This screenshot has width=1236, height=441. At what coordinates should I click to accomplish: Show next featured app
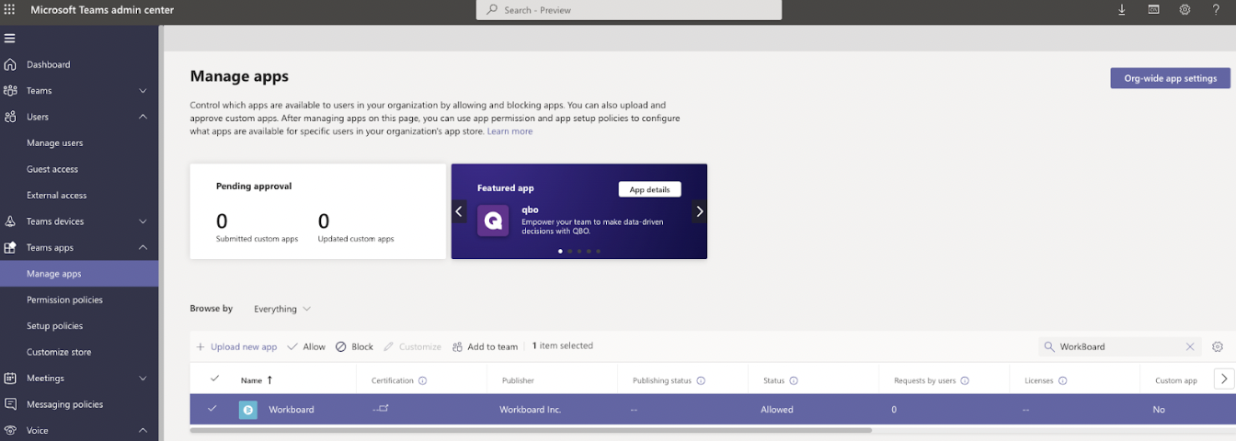(x=699, y=211)
